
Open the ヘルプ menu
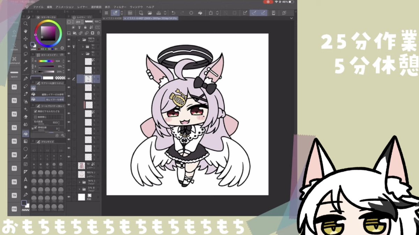click(150, 7)
